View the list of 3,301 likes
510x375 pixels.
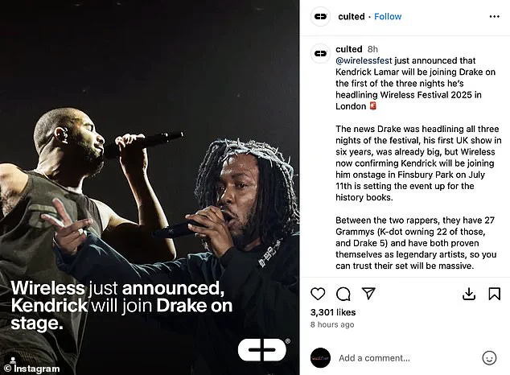click(x=333, y=312)
